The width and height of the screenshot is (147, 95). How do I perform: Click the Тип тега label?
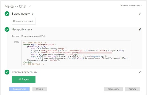tap(15, 36)
